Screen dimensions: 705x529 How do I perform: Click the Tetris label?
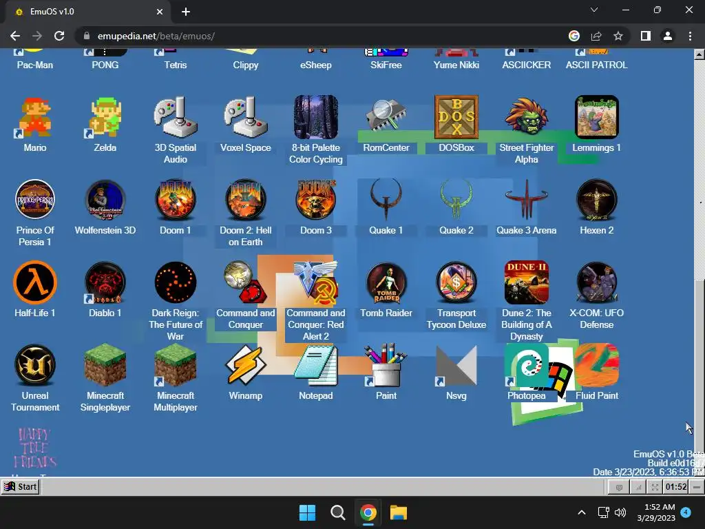(x=176, y=65)
